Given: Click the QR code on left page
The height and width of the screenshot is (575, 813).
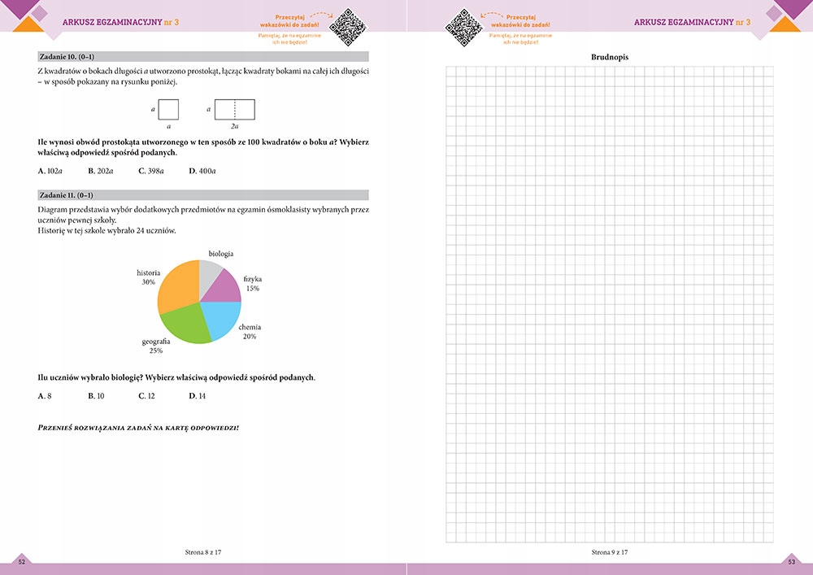Looking at the screenshot, I should tap(349, 27).
